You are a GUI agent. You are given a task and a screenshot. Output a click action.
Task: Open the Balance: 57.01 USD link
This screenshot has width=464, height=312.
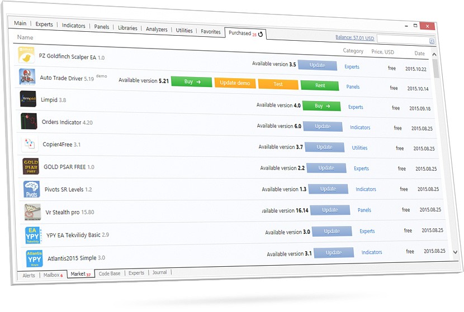point(354,37)
